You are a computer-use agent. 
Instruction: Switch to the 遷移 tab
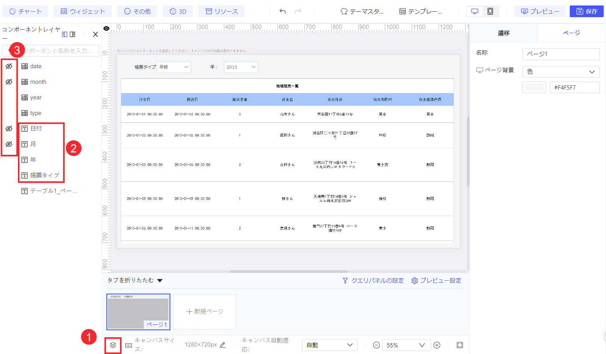coord(504,33)
